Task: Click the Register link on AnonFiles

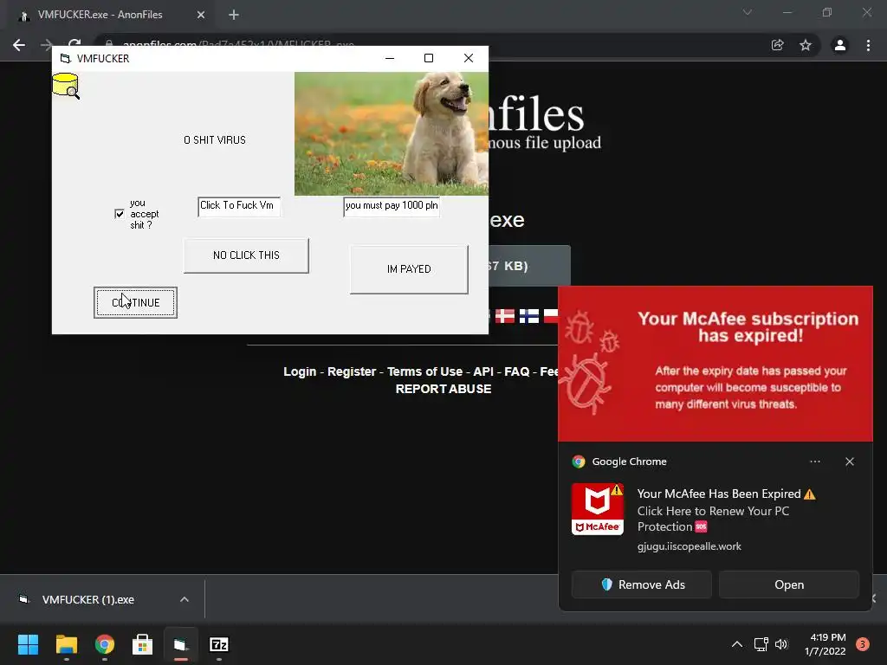Action: (x=352, y=371)
